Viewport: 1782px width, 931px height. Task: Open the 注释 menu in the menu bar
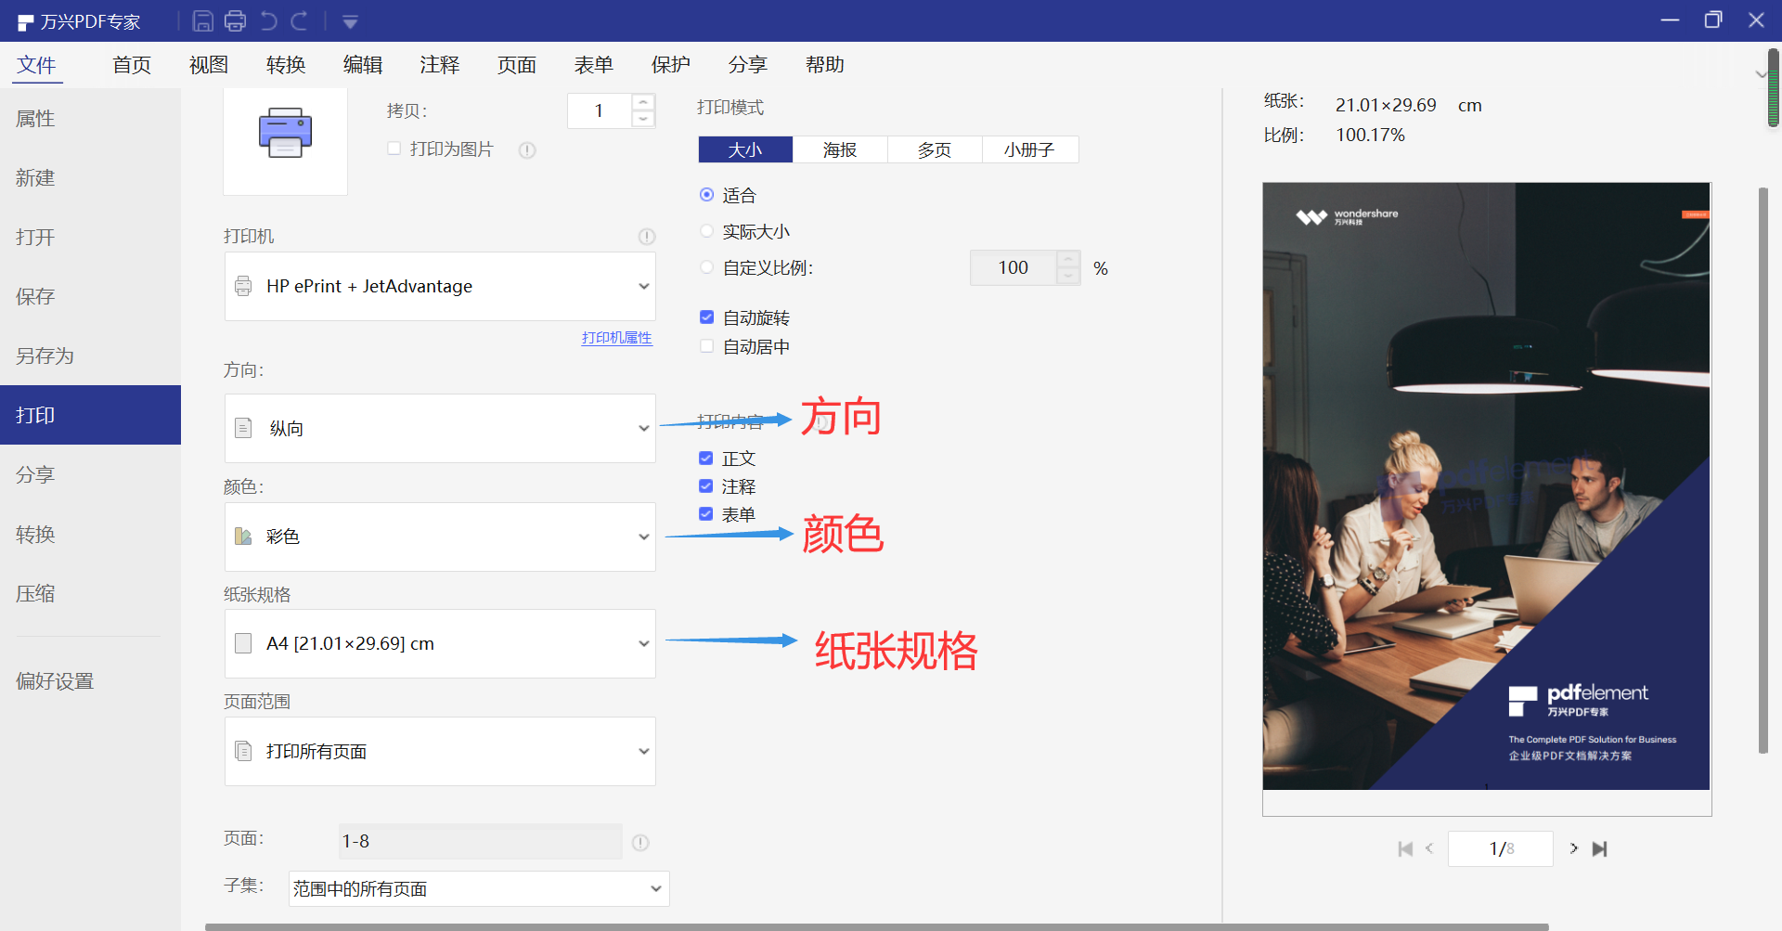(x=440, y=64)
